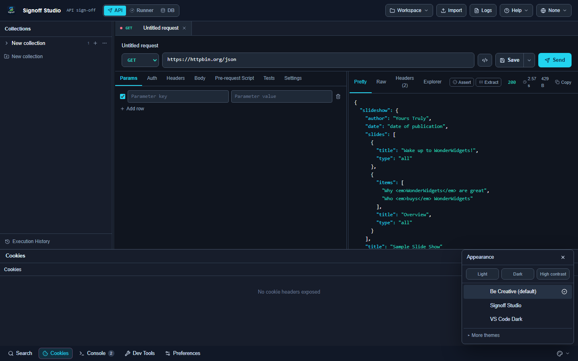578x361 pixels.
Task: Toggle the parameter row checkbox
Action: [123, 97]
